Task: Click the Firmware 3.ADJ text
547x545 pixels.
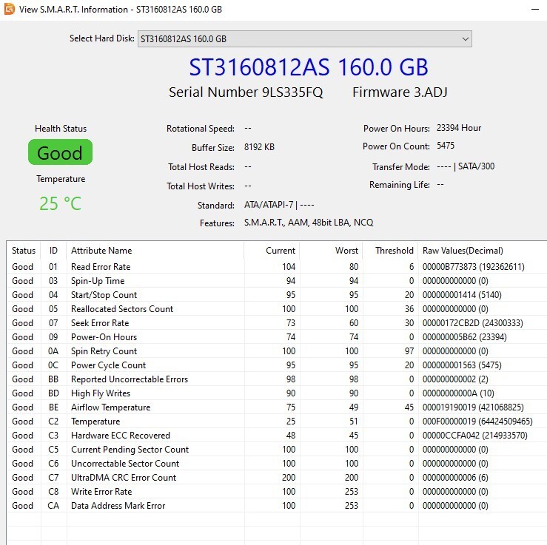Action: click(x=400, y=92)
